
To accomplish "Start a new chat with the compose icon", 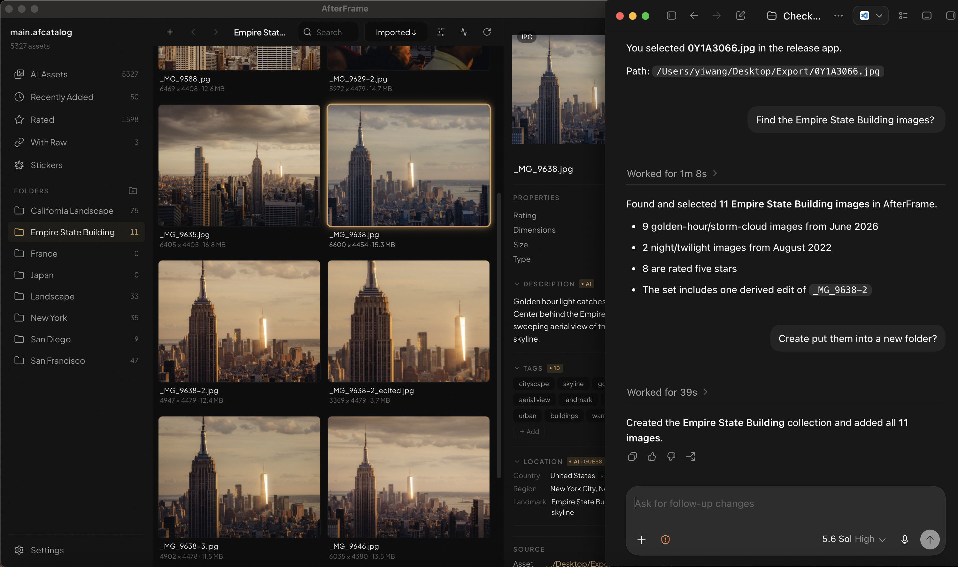I will [x=740, y=16].
